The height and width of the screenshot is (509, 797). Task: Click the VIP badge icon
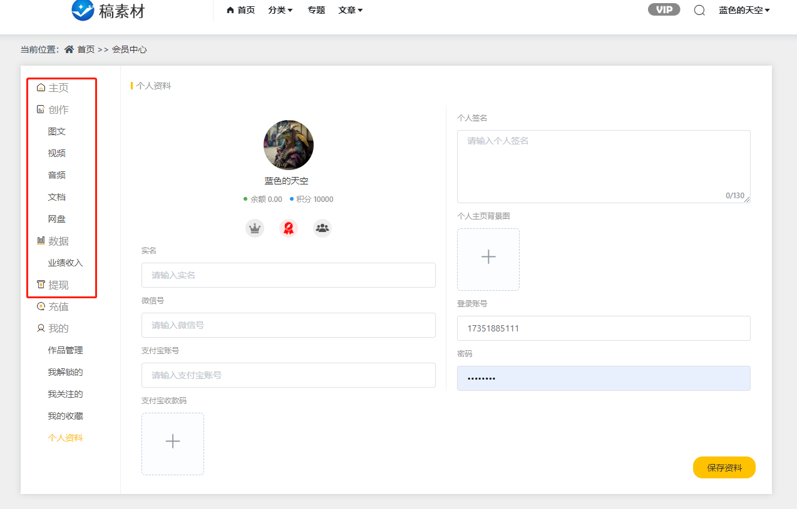tap(664, 10)
